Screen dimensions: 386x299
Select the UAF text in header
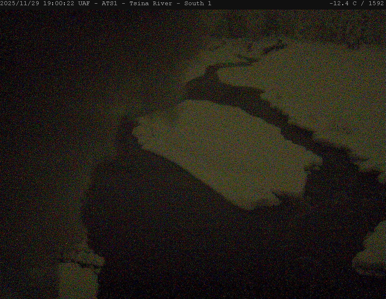click(84, 4)
